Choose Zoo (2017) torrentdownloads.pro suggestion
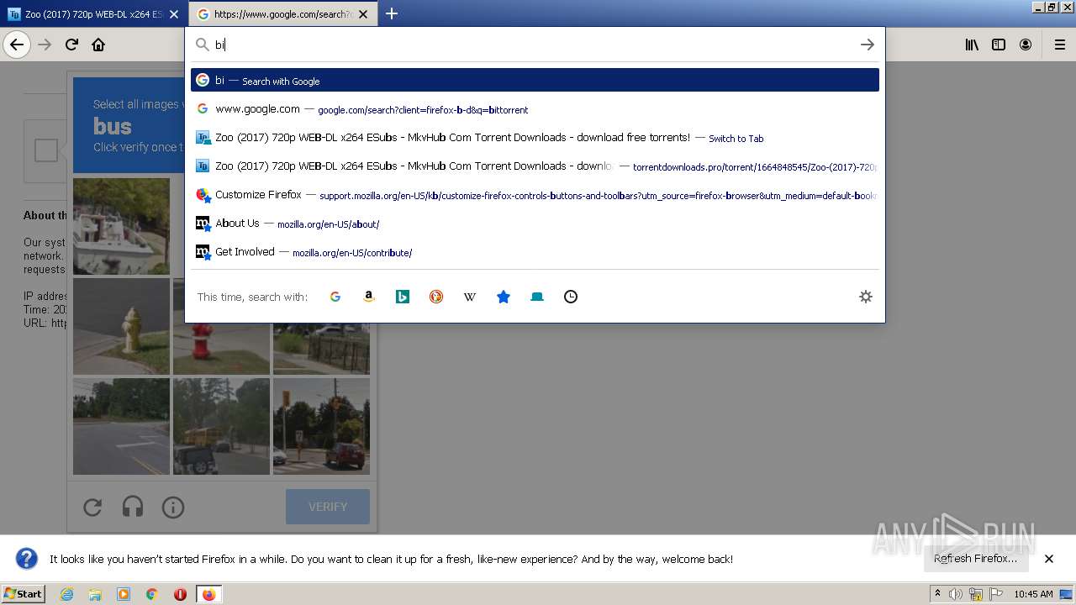 click(535, 166)
